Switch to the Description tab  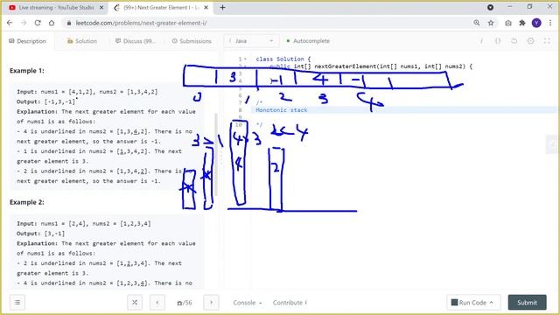tap(27, 41)
